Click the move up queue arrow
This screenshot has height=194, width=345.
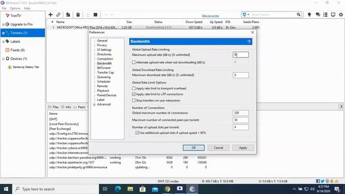tap(106, 15)
